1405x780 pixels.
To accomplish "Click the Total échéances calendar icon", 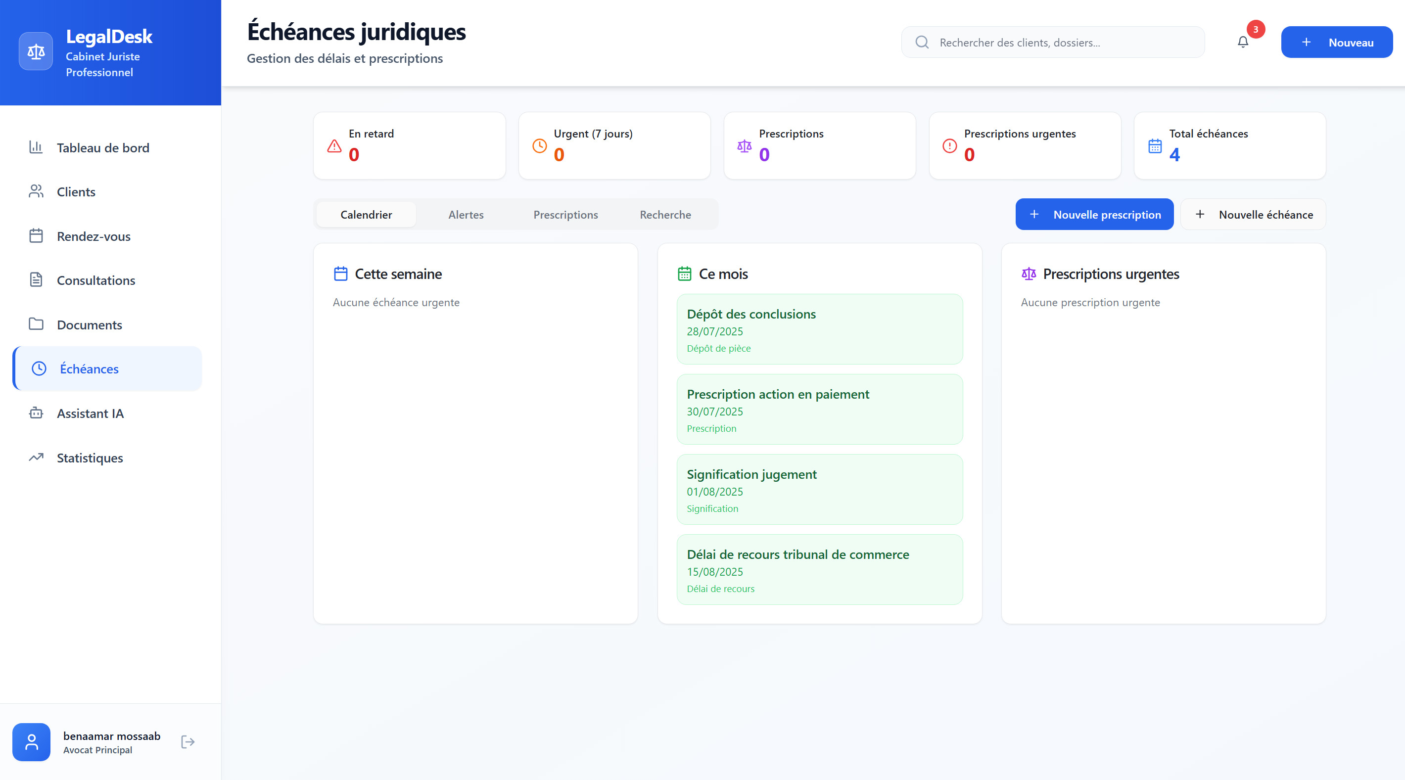I will click(x=1155, y=146).
